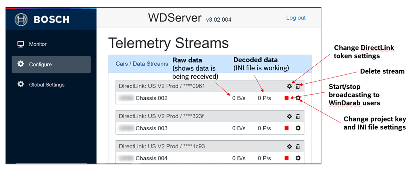
Task: Open Chassis 002 project key settings
Action: [298, 98]
